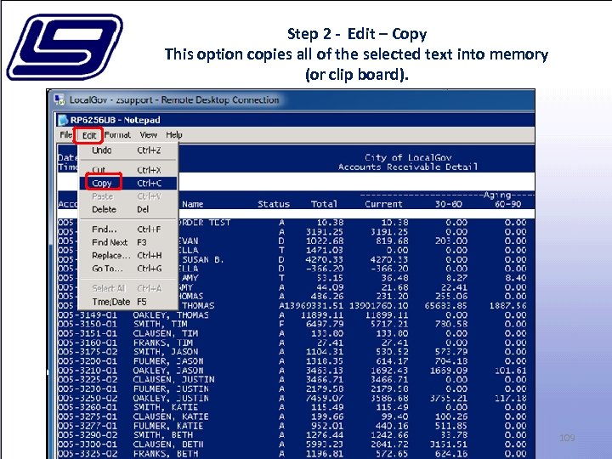Click the disabled Paste entry
The width and height of the screenshot is (612, 459).
[x=127, y=196]
